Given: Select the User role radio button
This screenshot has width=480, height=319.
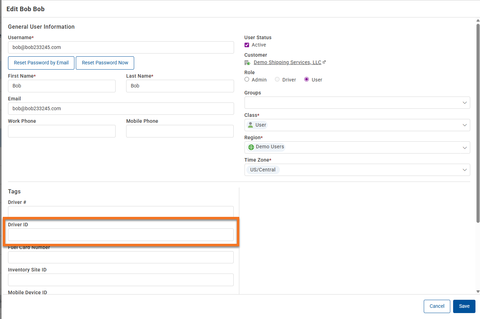Looking at the screenshot, I should [307, 79].
